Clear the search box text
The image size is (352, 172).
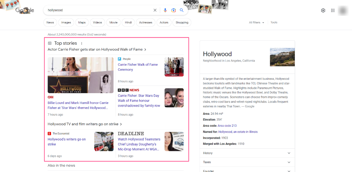click(x=155, y=10)
